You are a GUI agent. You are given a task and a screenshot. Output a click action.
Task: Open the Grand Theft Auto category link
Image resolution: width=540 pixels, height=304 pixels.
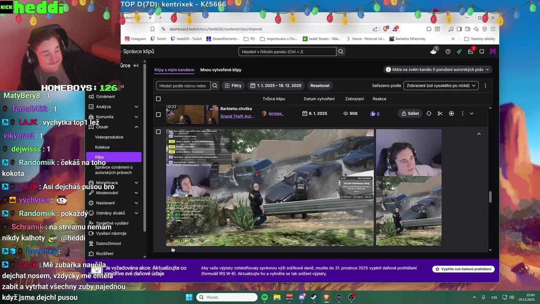click(237, 117)
